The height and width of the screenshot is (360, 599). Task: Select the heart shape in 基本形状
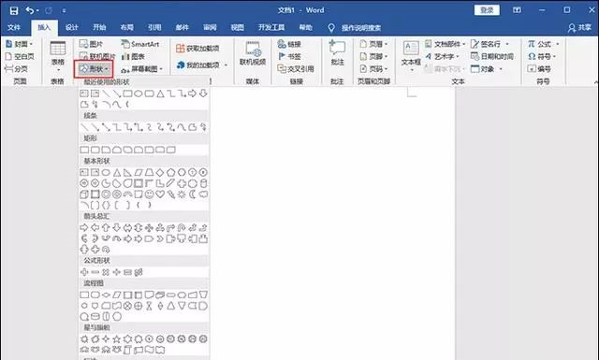160,194
